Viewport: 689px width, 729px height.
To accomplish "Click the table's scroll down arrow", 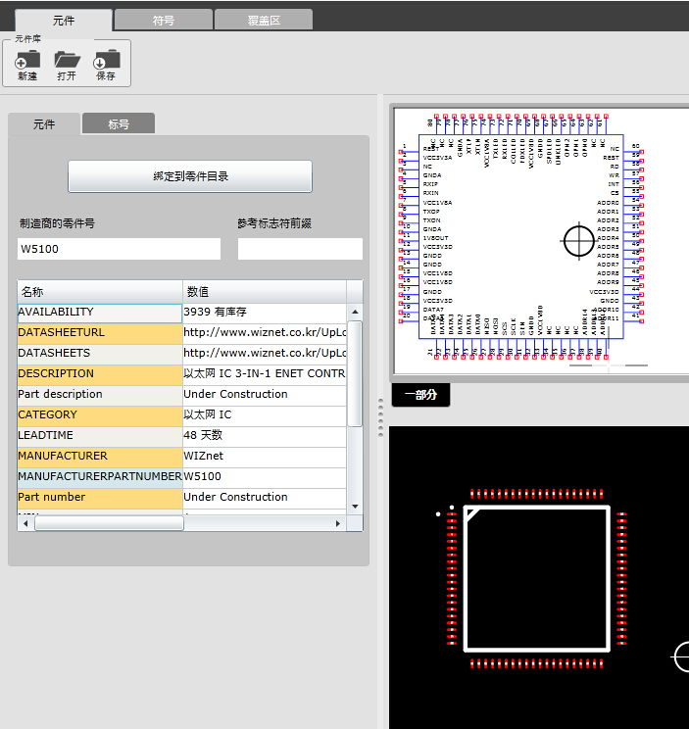I will (355, 507).
